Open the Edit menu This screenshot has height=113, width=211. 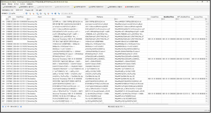click(10, 4)
